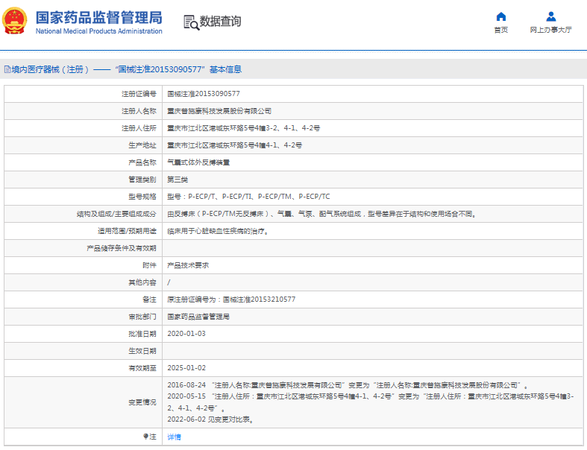
Task: Click National Medical Products Administration subtitle
Action: pyautogui.click(x=99, y=31)
